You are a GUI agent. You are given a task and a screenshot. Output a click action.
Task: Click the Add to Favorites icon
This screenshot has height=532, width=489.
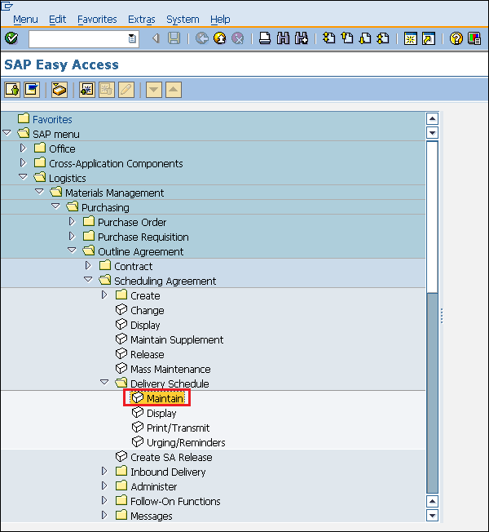click(x=87, y=90)
